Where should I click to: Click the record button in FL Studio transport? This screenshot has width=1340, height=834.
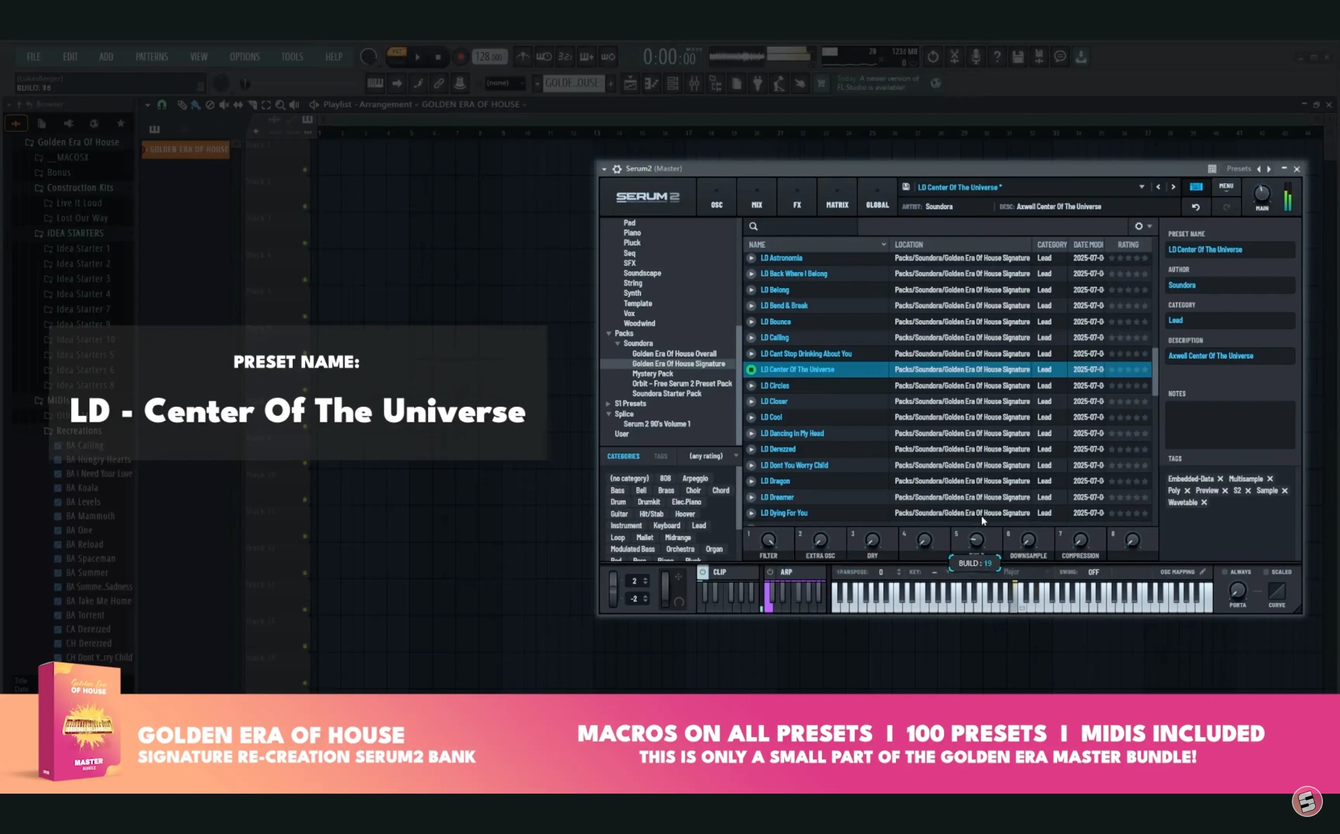tap(461, 57)
